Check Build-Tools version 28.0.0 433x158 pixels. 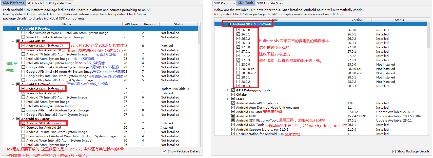(238, 64)
